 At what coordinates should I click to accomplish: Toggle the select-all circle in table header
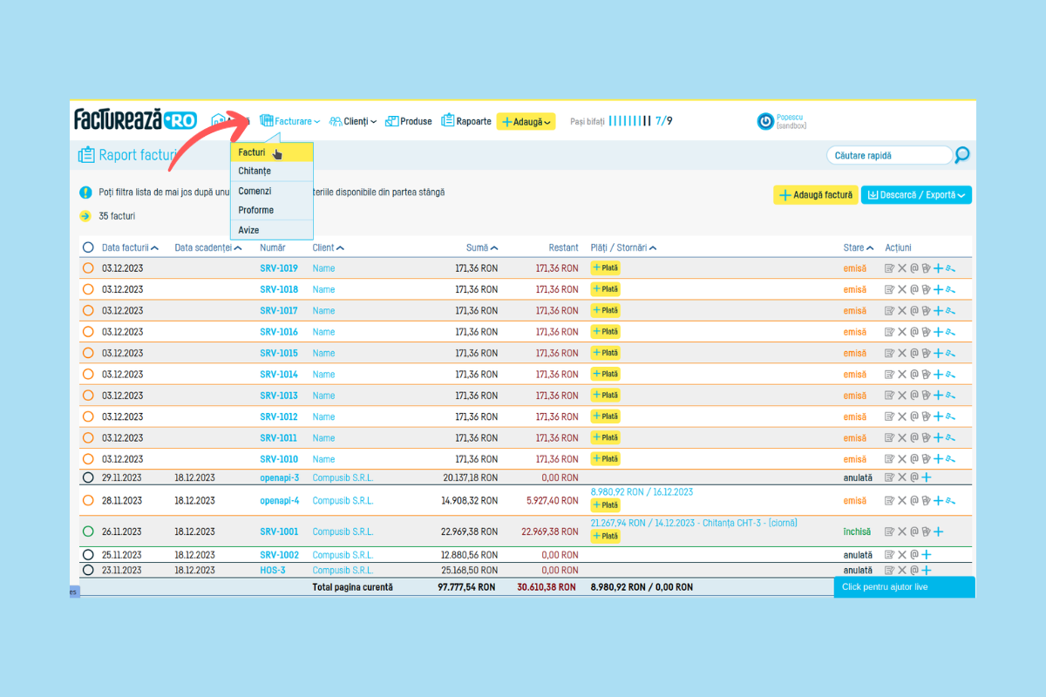88,247
